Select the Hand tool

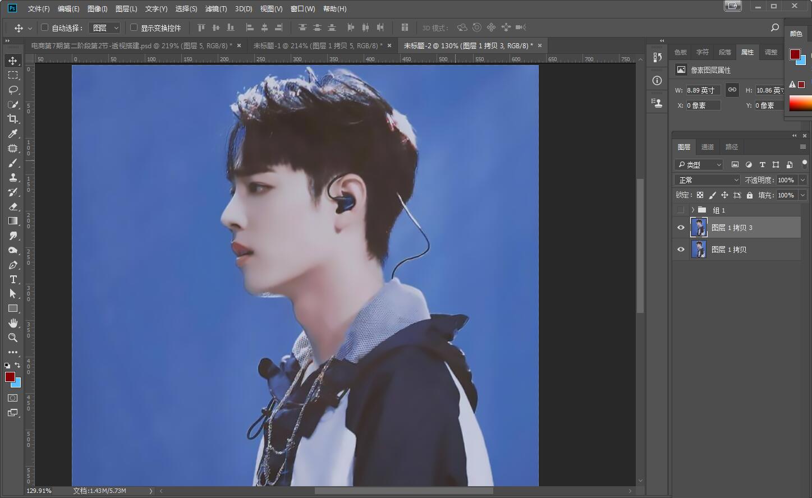tap(13, 323)
